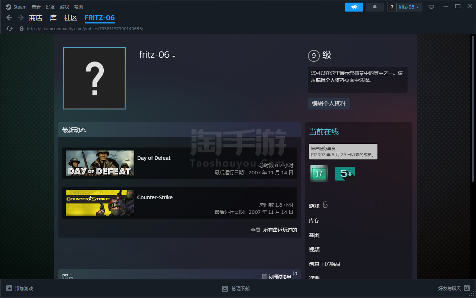Open the 帮助 menu
This screenshot has width=476, height=298.
[x=78, y=7]
